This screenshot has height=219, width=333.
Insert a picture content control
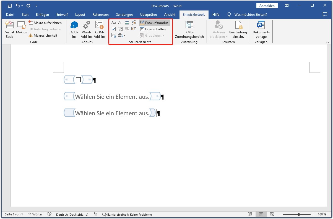click(127, 22)
